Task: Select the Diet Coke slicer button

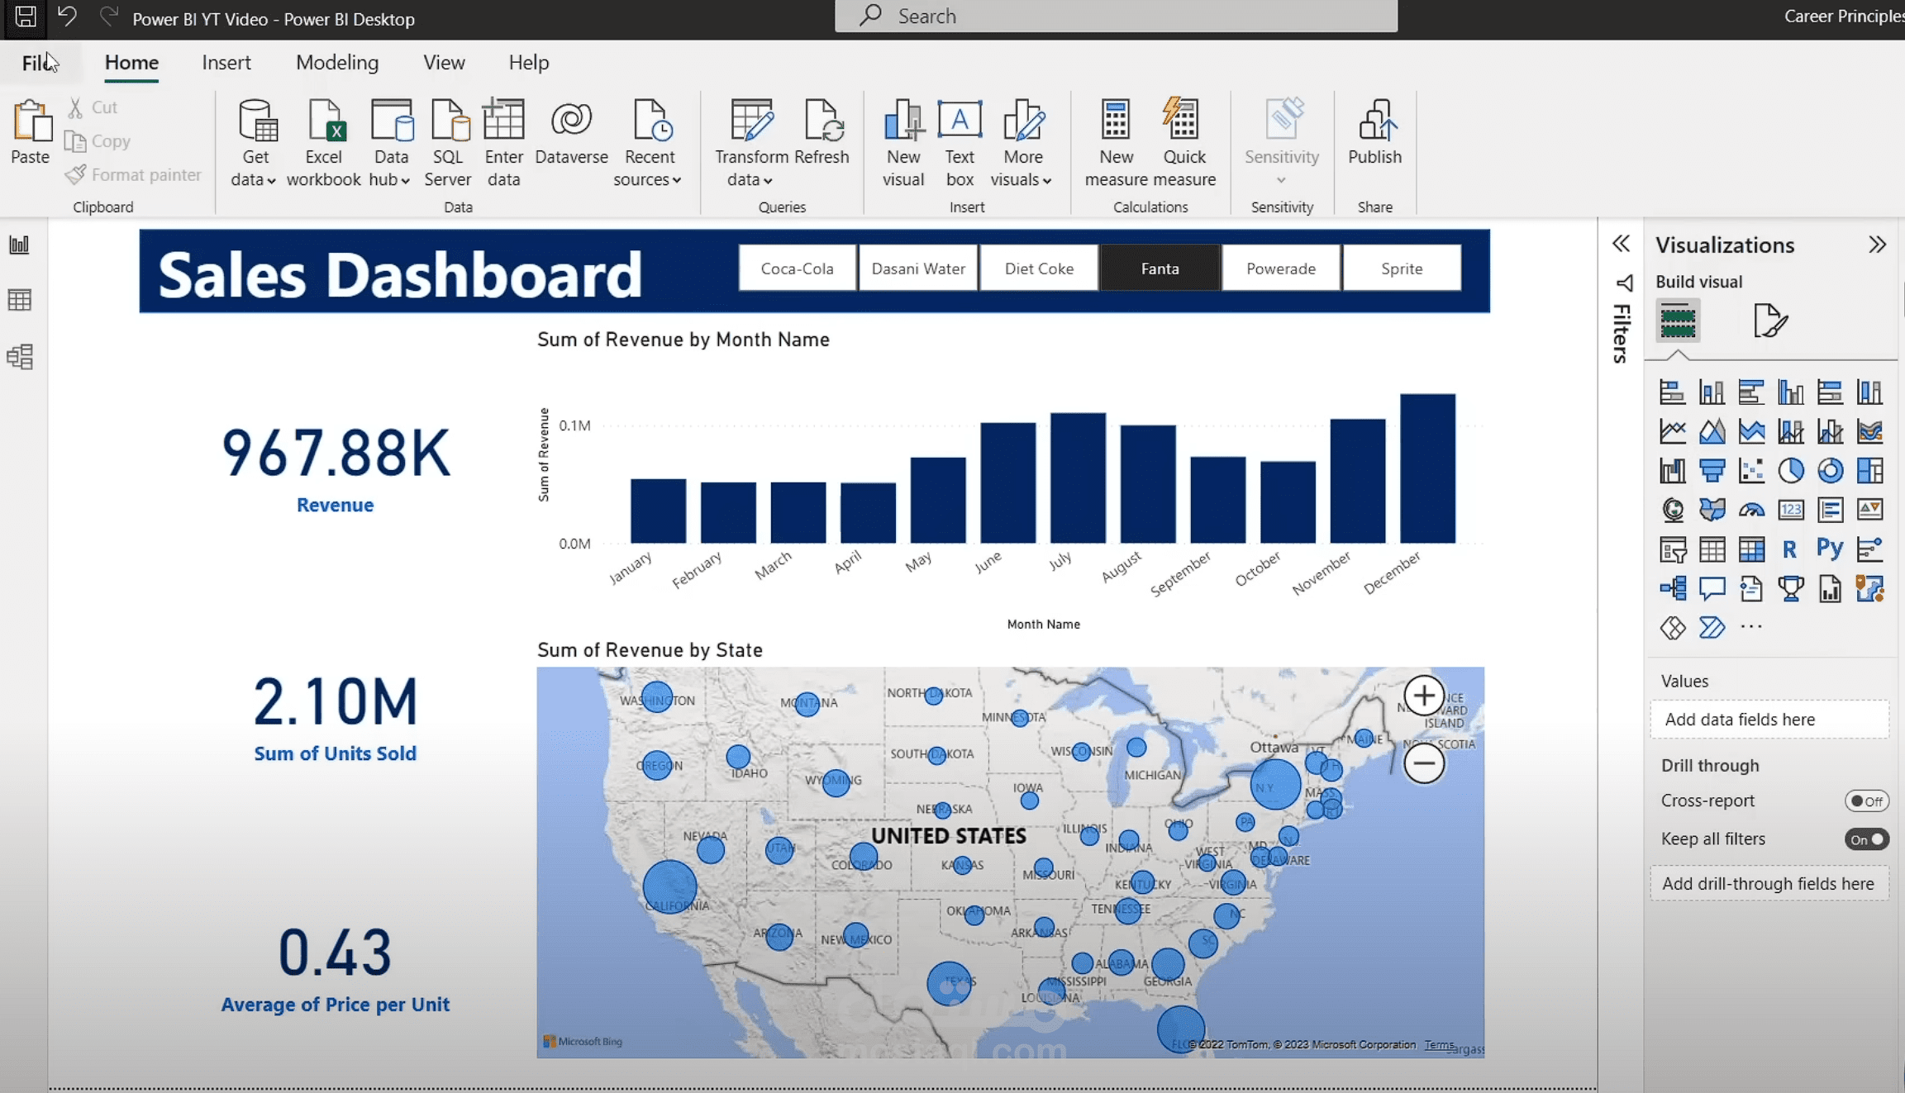Action: pos(1039,268)
